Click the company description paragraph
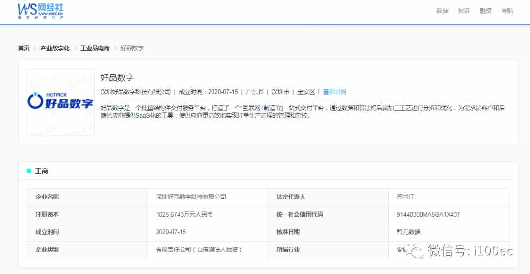 click(x=303, y=112)
